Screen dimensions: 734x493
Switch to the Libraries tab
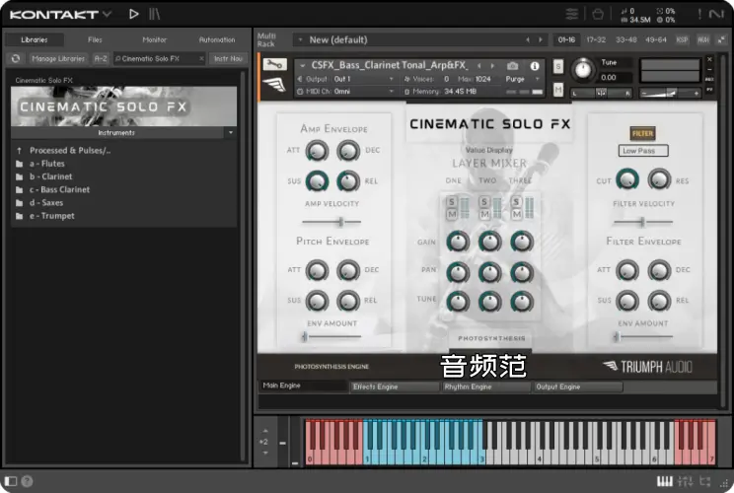pos(35,39)
